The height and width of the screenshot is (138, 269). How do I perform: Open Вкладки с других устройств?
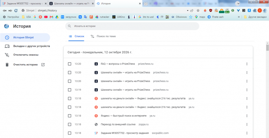pos(27,46)
